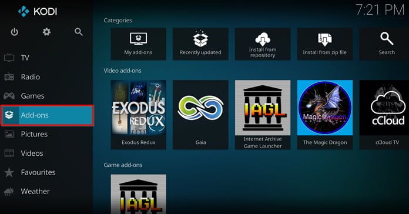Open the My add-ons category tile
409x214 pixels.
138,44
